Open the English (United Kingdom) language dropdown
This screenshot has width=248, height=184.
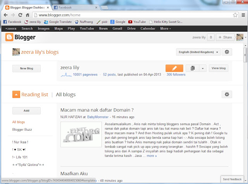(198, 52)
